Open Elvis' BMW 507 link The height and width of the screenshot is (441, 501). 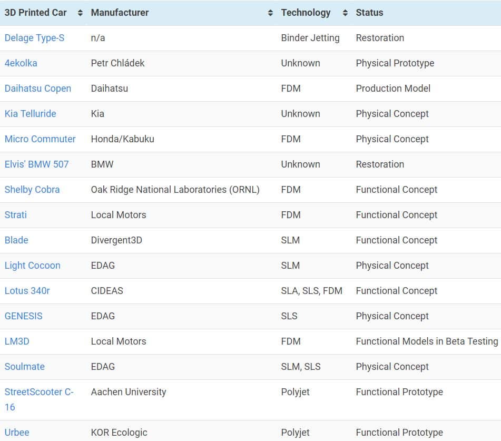[x=36, y=164]
